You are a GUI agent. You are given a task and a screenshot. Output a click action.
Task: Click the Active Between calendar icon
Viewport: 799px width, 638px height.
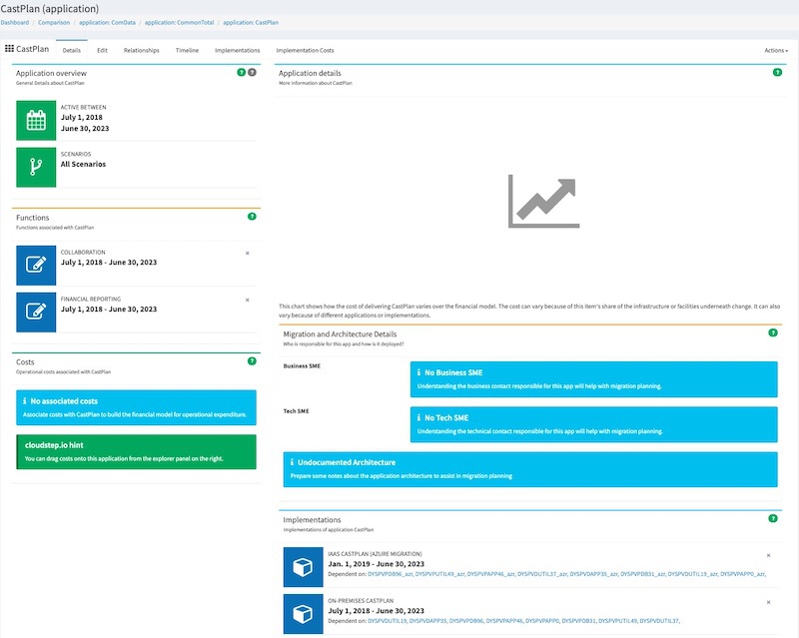click(x=36, y=120)
